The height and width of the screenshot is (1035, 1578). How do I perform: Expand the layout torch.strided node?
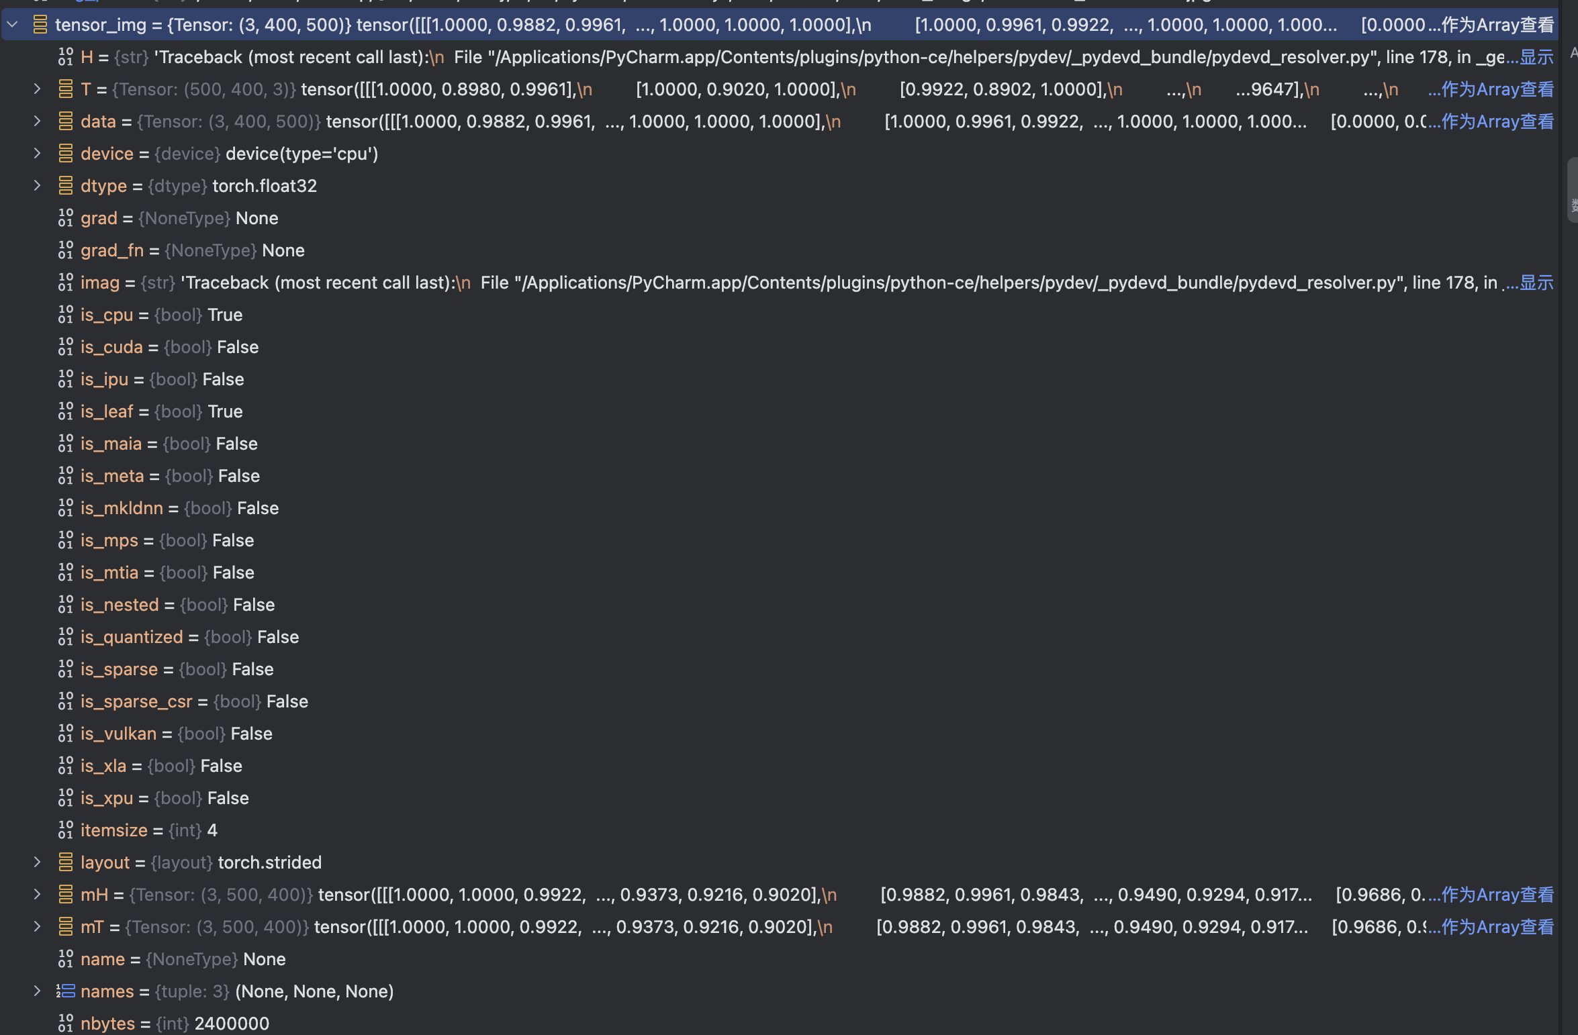(x=38, y=862)
